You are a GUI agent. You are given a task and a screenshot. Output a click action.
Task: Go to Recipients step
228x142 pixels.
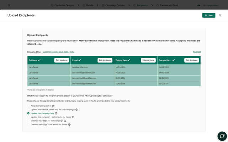[x=140, y=5]
